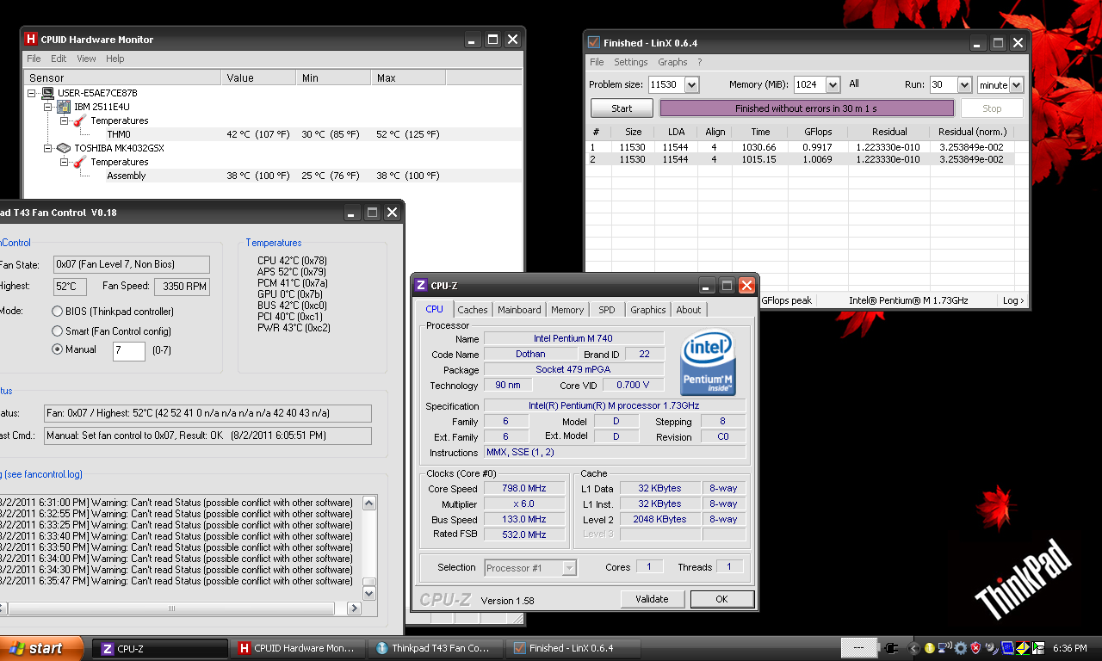Collapse the TOSHIBA MK4032GSX tree node
Image resolution: width=1102 pixels, height=661 pixels.
click(x=48, y=148)
